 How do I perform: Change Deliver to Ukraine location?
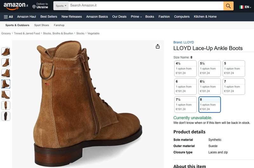(40, 6)
